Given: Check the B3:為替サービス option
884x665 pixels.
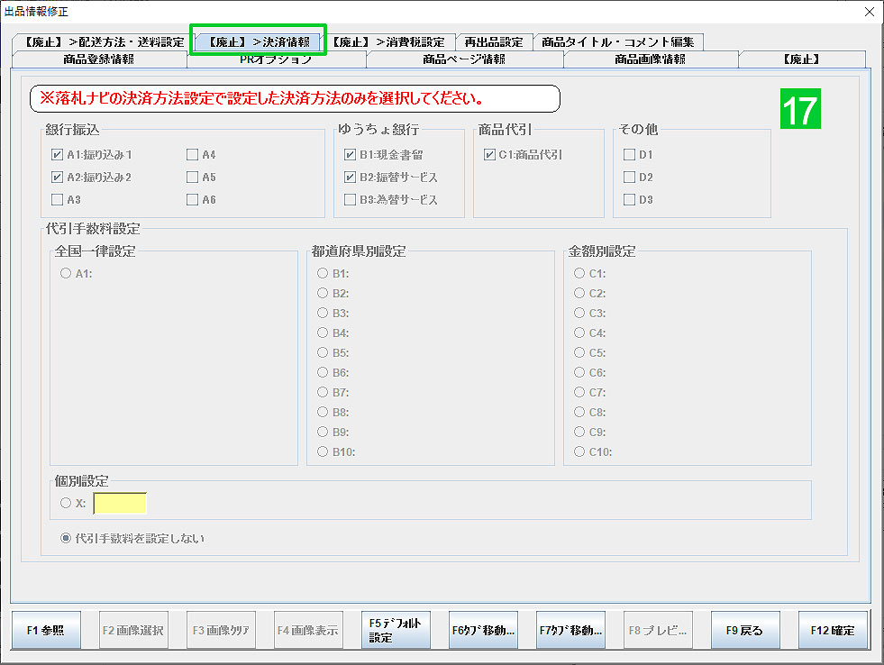Looking at the screenshot, I should point(350,199).
